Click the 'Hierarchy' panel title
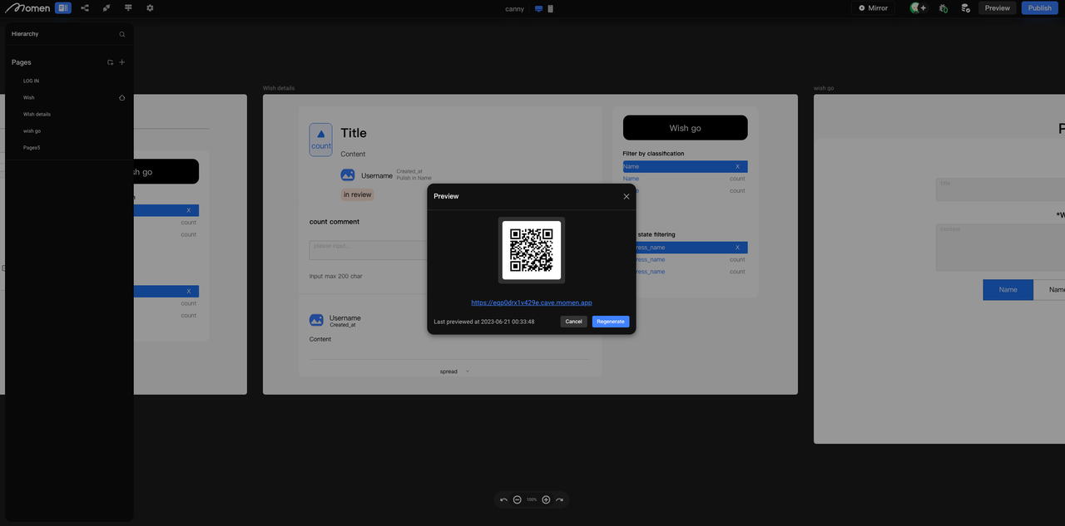1065x526 pixels. (x=25, y=34)
